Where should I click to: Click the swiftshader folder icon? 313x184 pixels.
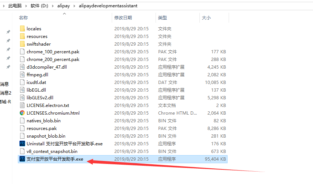pyautogui.click(x=22, y=44)
